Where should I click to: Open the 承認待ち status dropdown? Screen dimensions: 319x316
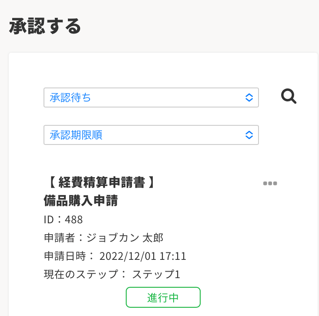151,97
